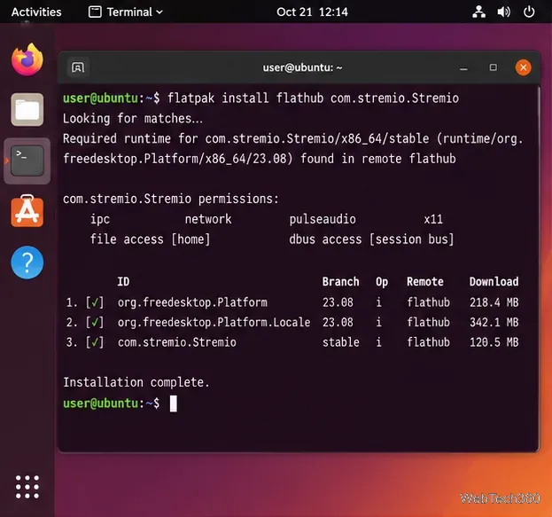Image resolution: width=552 pixels, height=517 pixels.
Task: Launch Ubuntu Software from the dock
Action: click(27, 211)
